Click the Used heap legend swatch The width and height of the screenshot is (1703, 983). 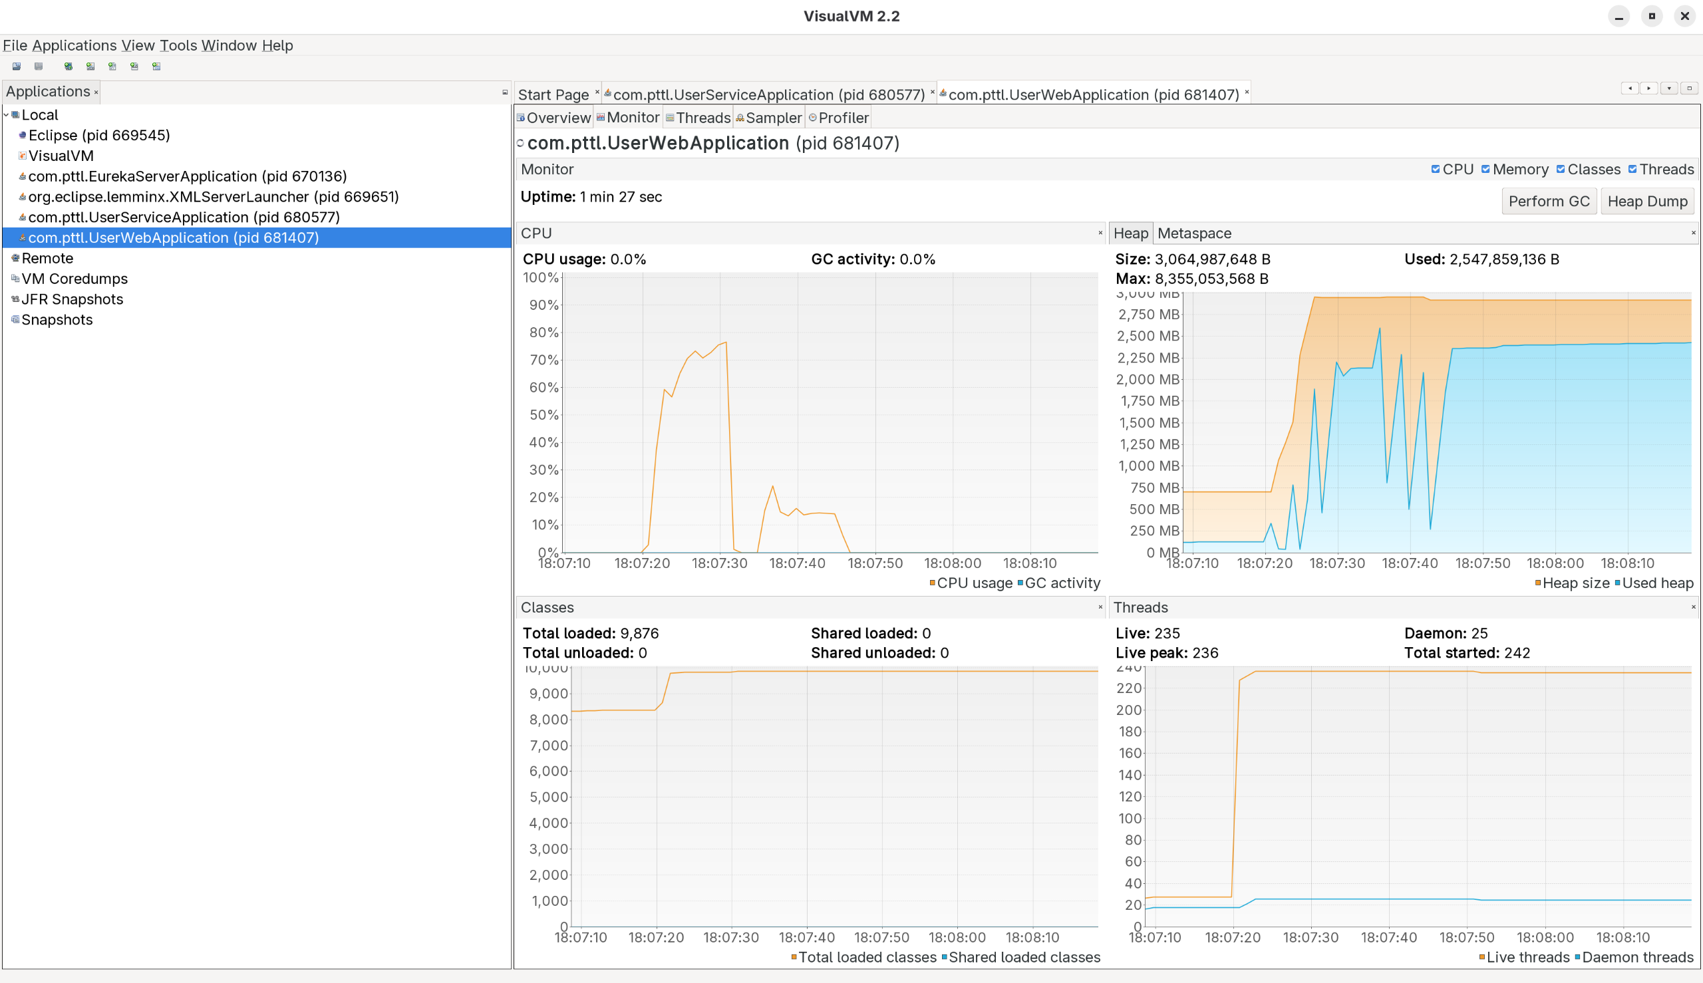(1617, 583)
